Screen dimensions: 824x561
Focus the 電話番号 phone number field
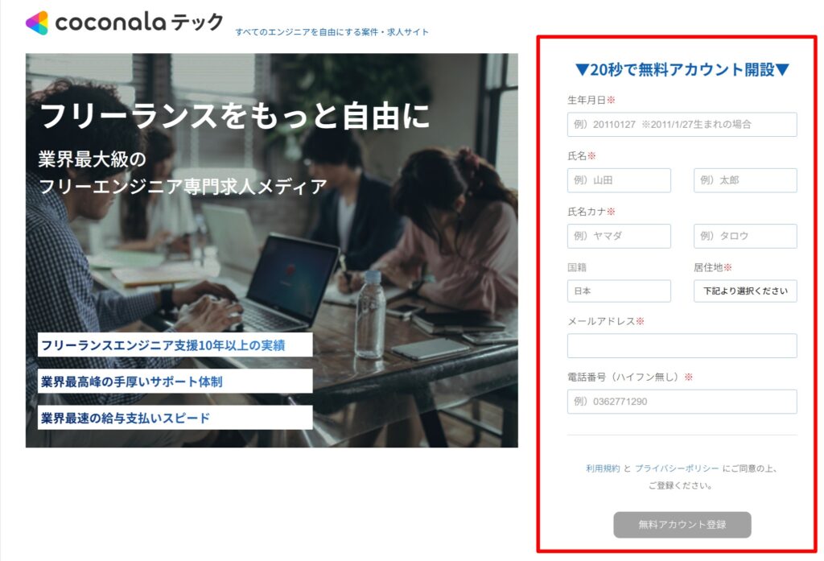tap(682, 402)
